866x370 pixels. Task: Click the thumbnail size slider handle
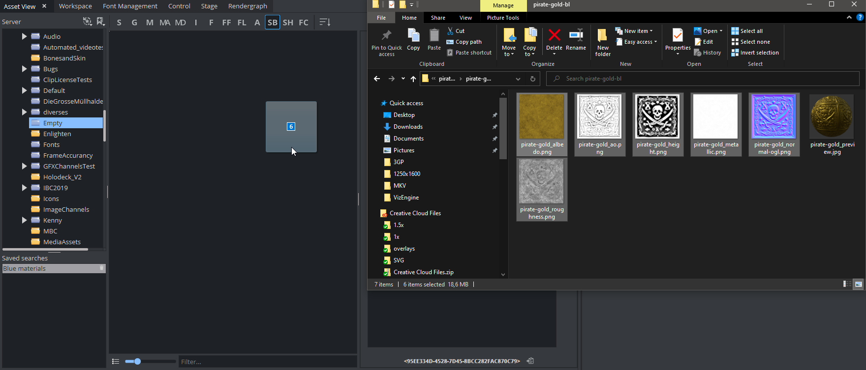(x=137, y=362)
